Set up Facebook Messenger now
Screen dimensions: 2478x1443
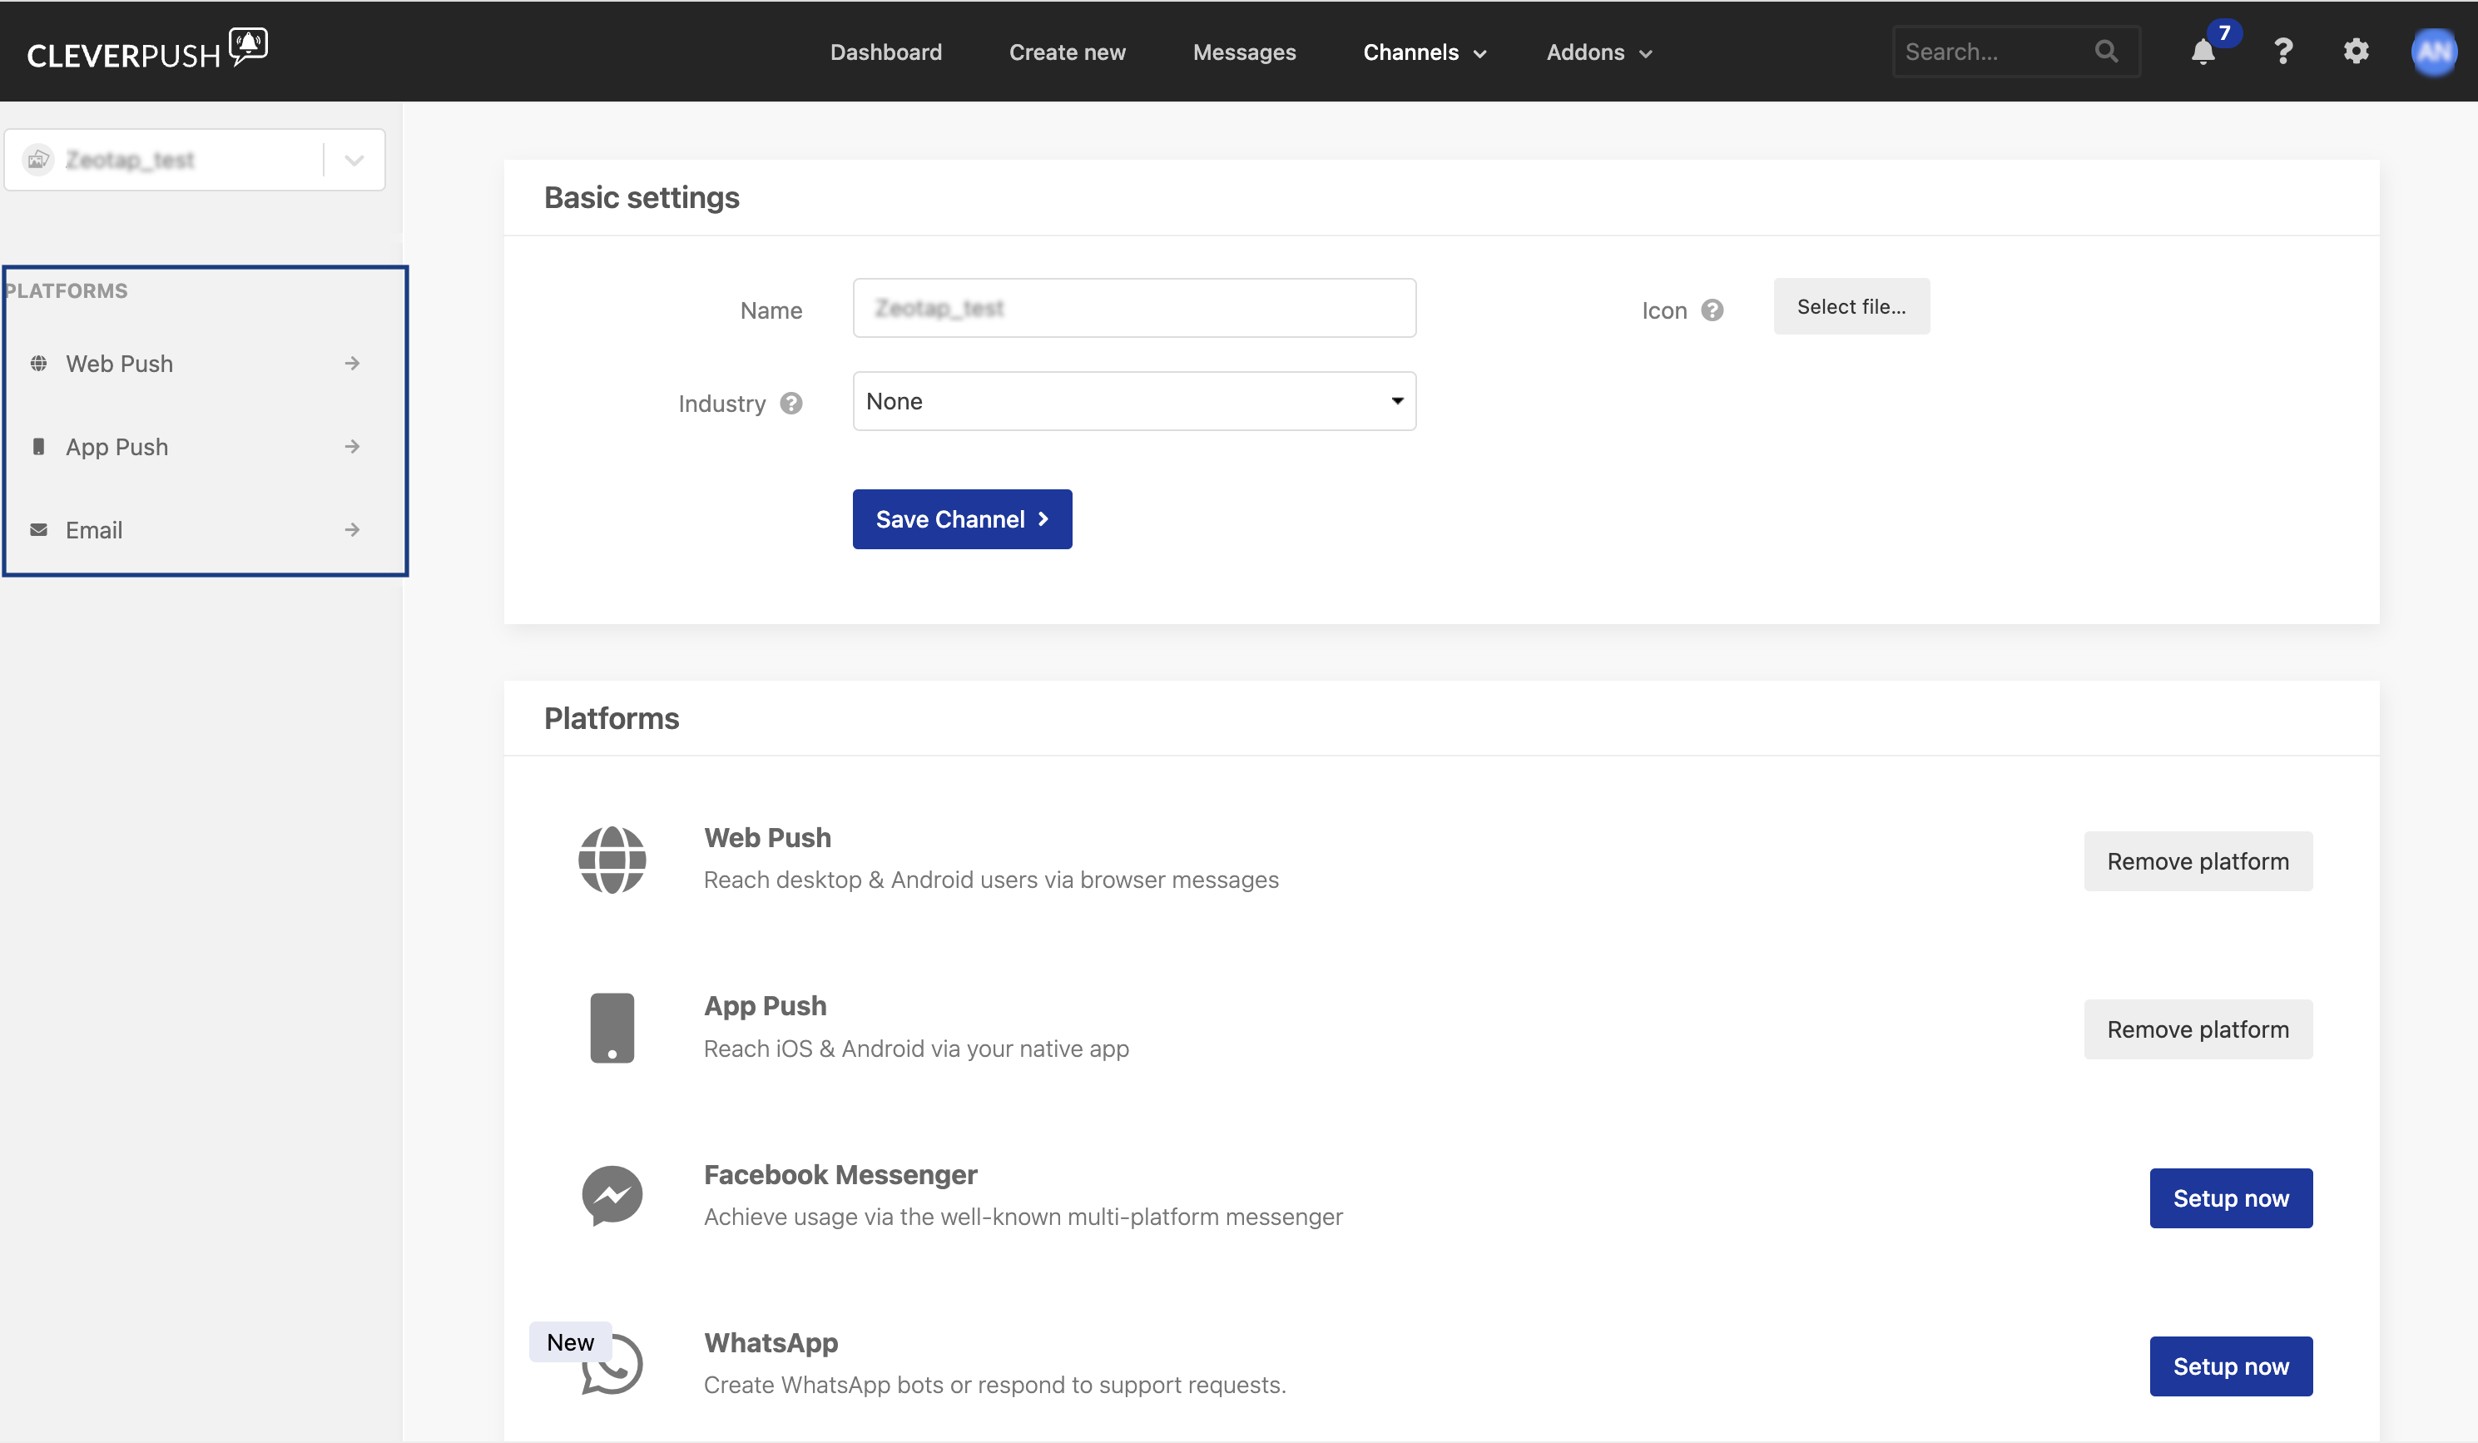(x=2230, y=1198)
